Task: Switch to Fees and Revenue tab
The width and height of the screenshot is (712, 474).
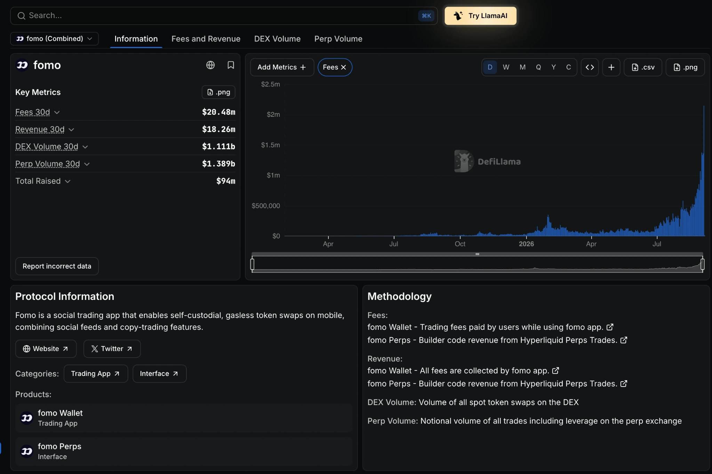Action: (x=206, y=39)
